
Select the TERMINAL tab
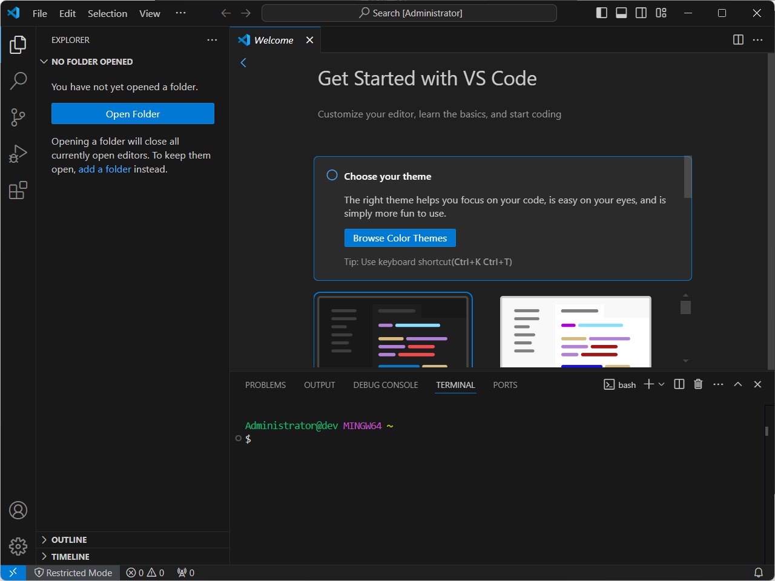(455, 385)
